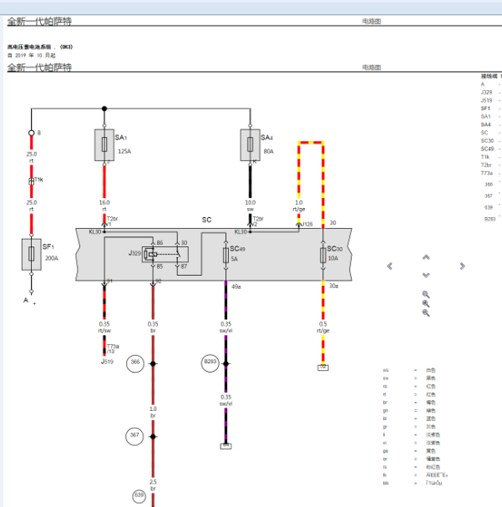The image size is (502, 507).
Task: Click the left navigation arrow
Action: pyautogui.click(x=389, y=266)
